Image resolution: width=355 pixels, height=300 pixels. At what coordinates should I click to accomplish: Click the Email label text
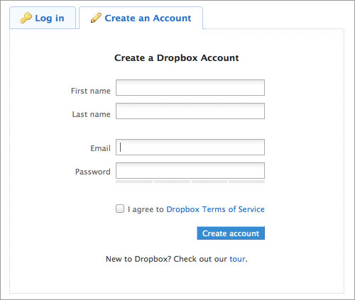click(x=100, y=148)
